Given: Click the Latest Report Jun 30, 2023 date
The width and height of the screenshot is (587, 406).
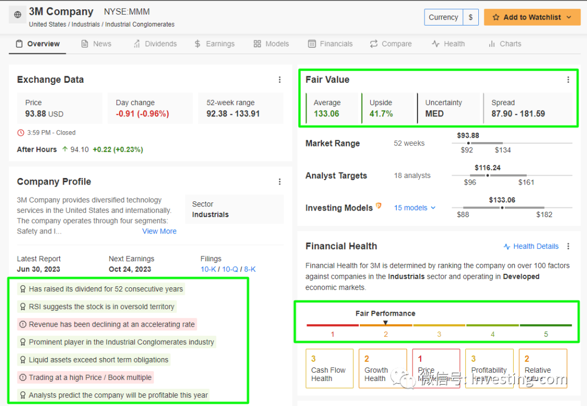Looking at the screenshot, I should pyautogui.click(x=39, y=269).
